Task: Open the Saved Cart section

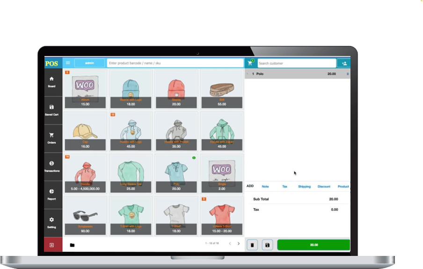Action: (51, 107)
